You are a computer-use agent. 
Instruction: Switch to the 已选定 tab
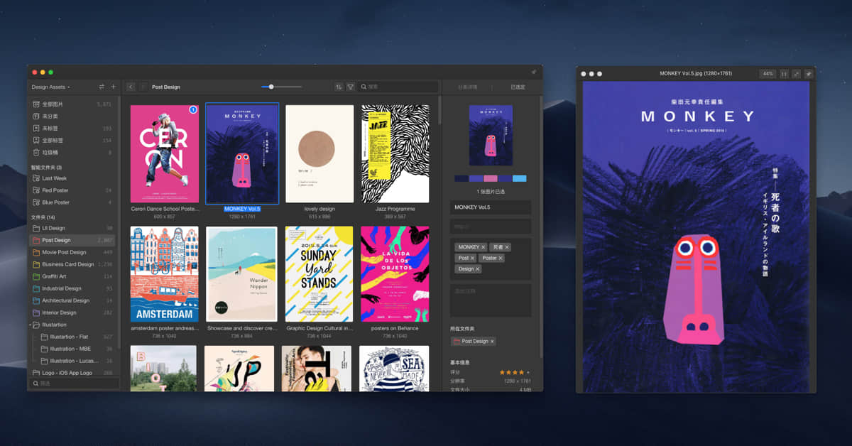(518, 87)
